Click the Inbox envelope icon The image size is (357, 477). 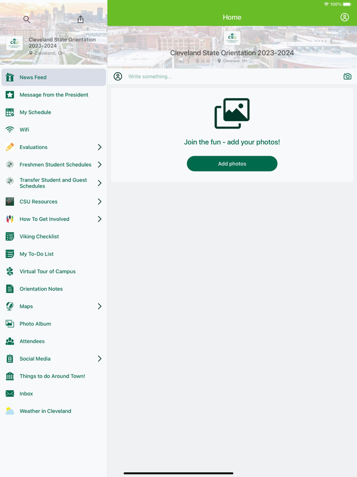(x=10, y=394)
